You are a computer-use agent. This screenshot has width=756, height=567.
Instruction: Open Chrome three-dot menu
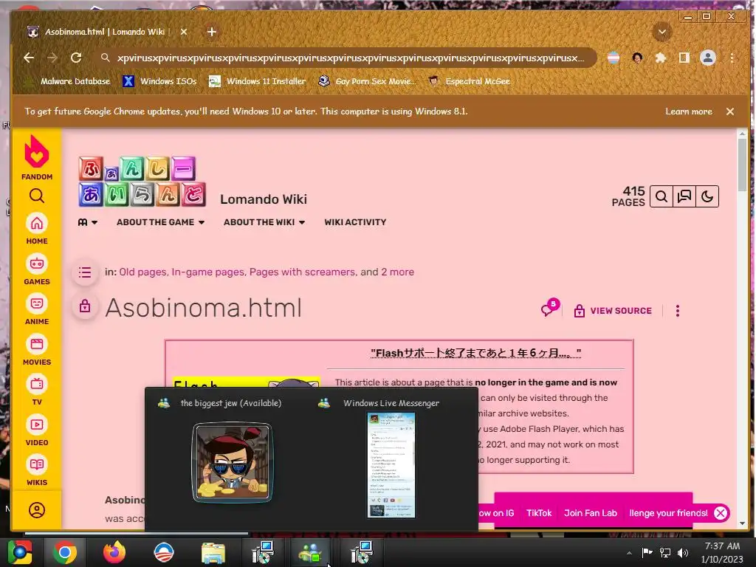[732, 58]
